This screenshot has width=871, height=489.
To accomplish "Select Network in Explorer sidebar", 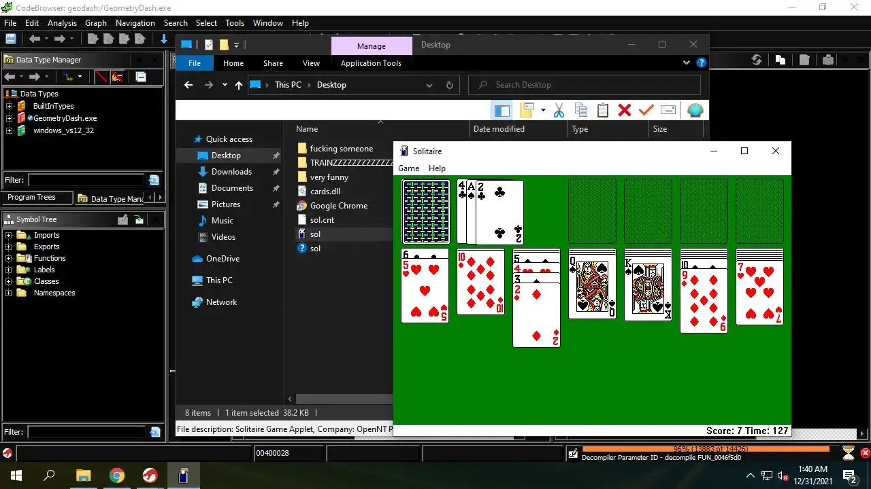I will pyautogui.click(x=221, y=302).
